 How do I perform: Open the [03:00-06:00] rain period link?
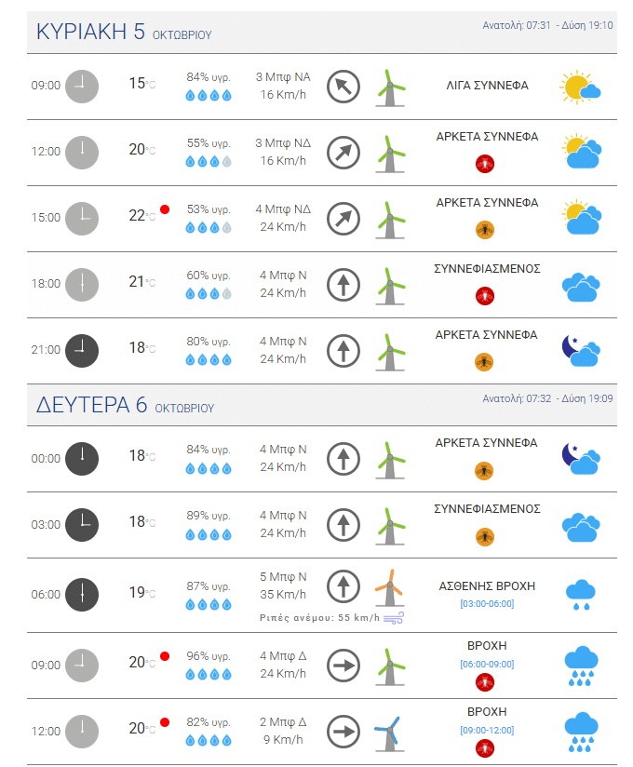tap(487, 603)
